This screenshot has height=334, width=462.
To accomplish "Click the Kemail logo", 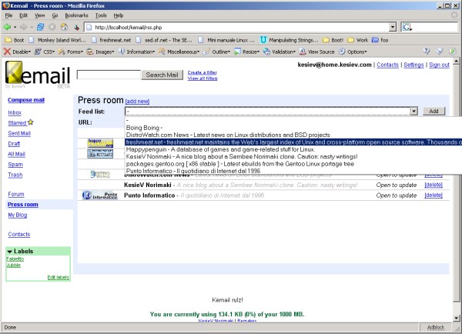I will click(38, 73).
